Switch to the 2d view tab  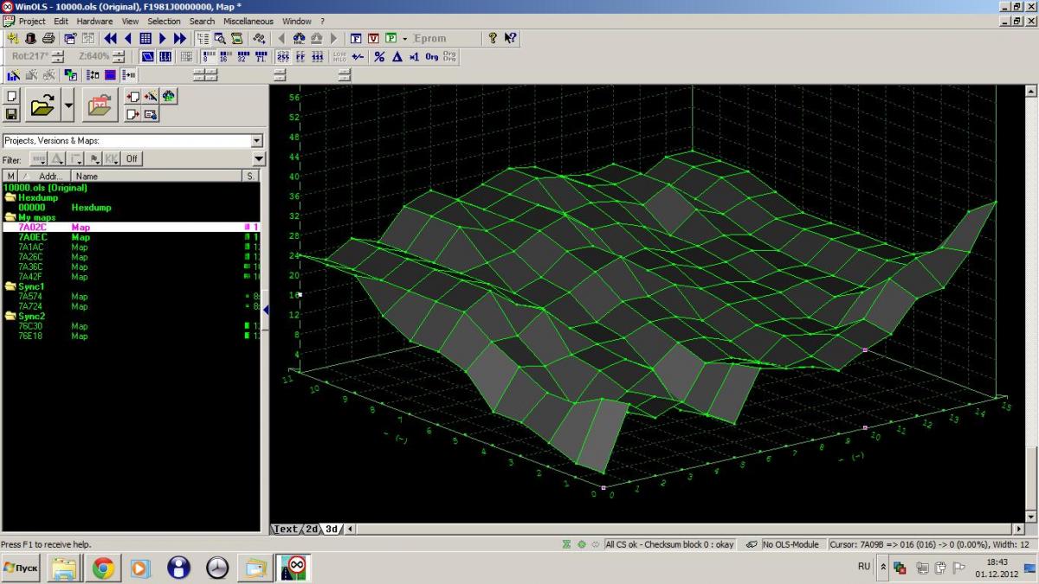click(x=311, y=529)
